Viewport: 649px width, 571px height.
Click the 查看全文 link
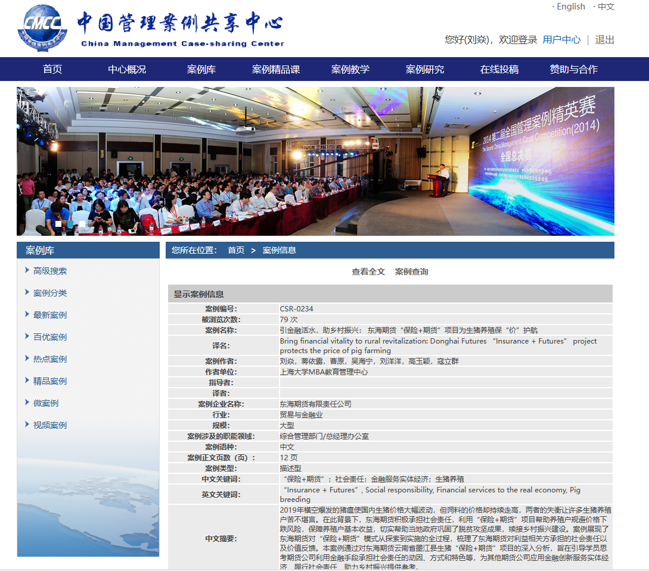click(368, 272)
